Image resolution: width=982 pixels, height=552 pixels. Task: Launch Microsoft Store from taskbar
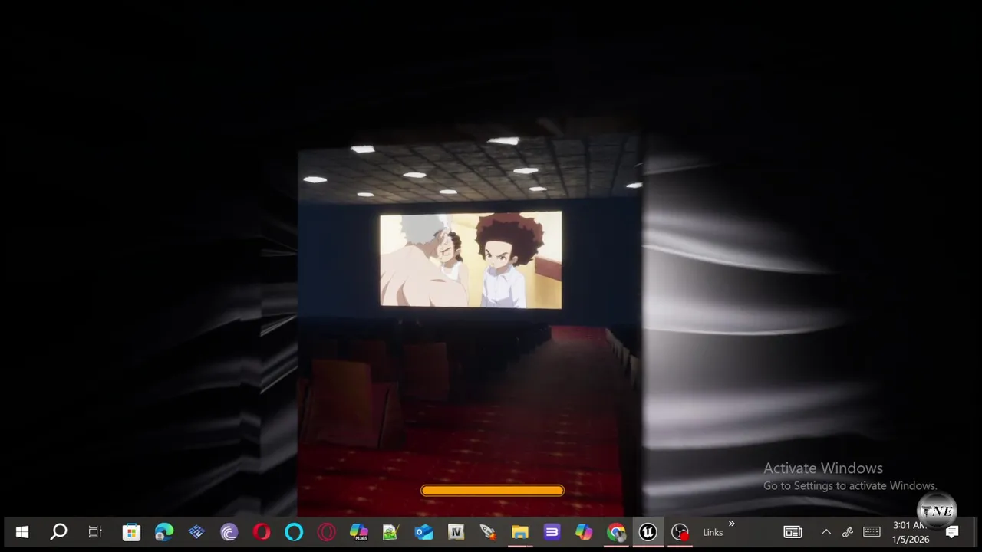(131, 532)
